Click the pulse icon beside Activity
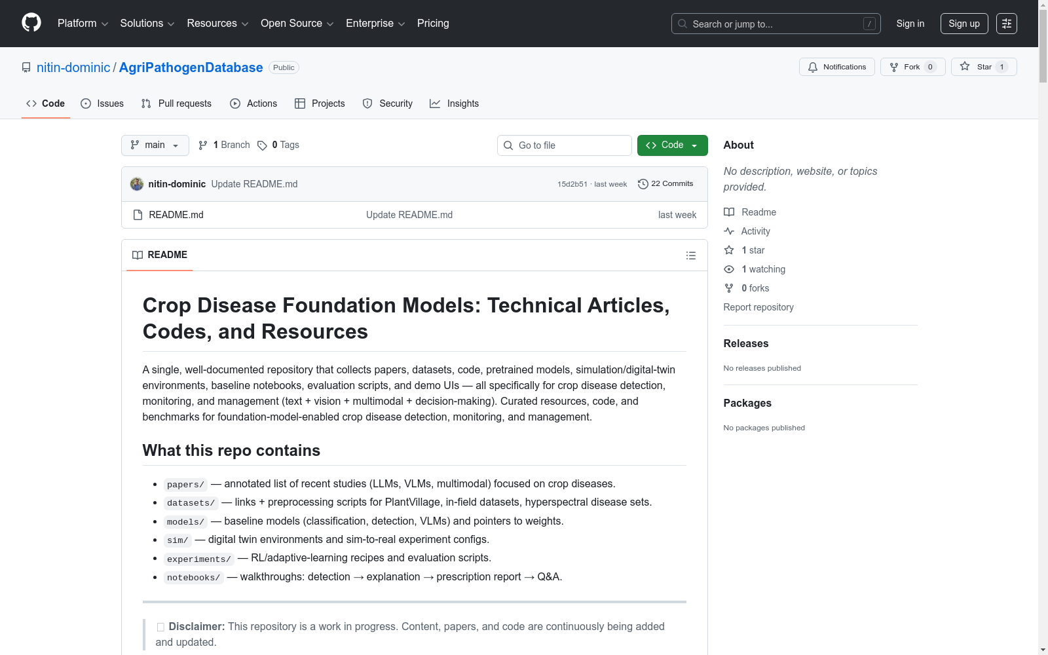Screen dimensions: 1048x655 [729, 231]
